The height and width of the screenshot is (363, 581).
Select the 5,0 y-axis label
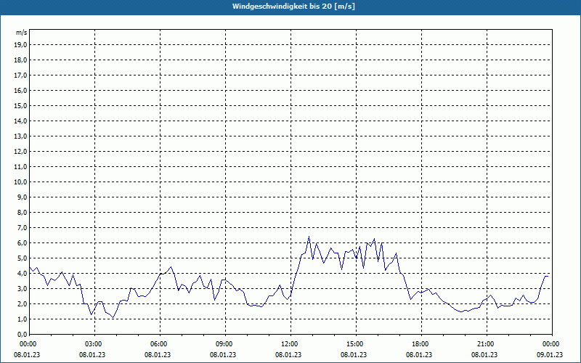[x=23, y=258]
